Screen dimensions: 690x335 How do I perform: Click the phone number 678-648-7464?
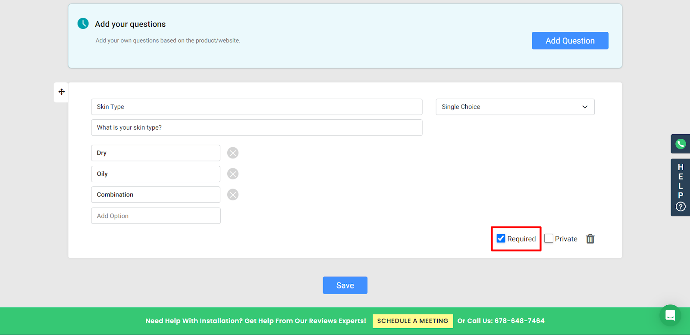[520, 321]
